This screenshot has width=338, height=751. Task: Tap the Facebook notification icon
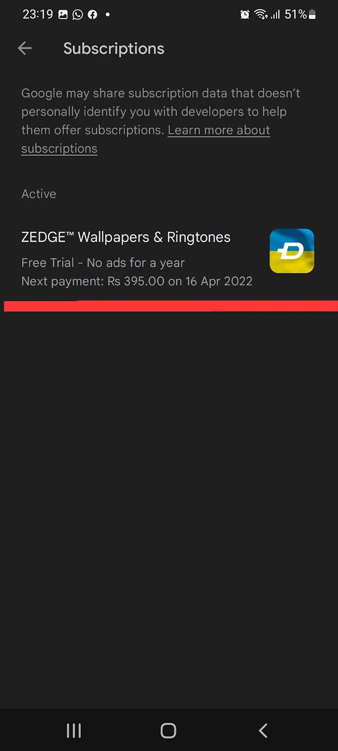click(93, 15)
